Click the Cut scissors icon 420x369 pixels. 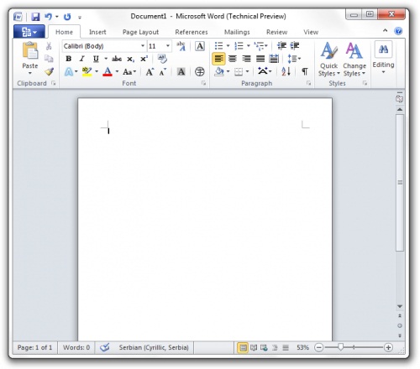(x=49, y=46)
